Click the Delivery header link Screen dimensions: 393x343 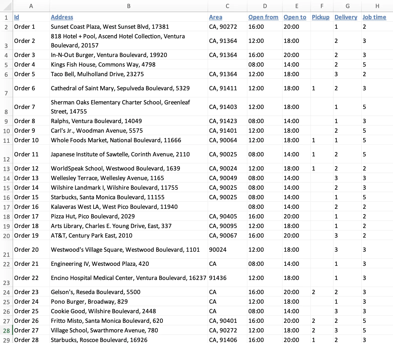[346, 17]
